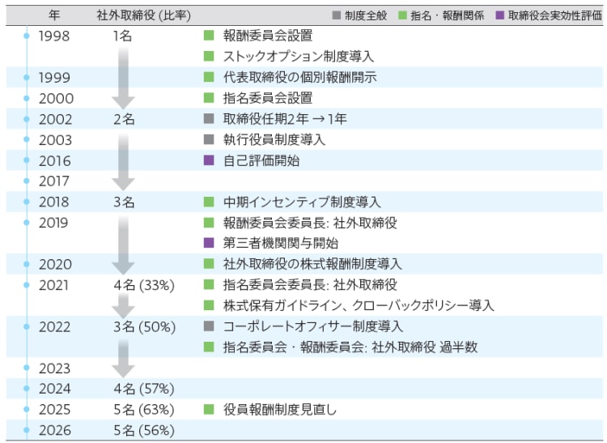Select the 年 column header
Screen dimensions: 607x443
[x=54, y=15]
